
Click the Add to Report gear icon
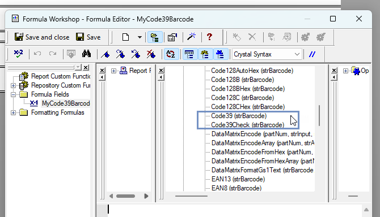(321, 37)
